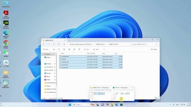Click the taskbar Search box
Viewport: 191px width, 107px height.
(x=84, y=105)
